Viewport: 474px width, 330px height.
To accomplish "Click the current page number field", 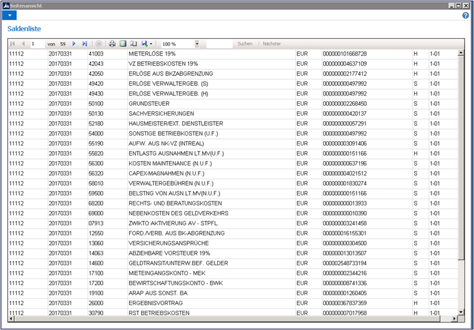I will 37,44.
